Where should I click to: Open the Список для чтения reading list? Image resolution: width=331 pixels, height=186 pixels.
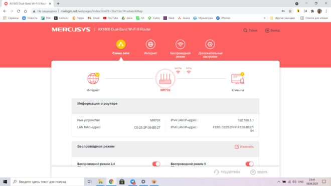coord(314,18)
